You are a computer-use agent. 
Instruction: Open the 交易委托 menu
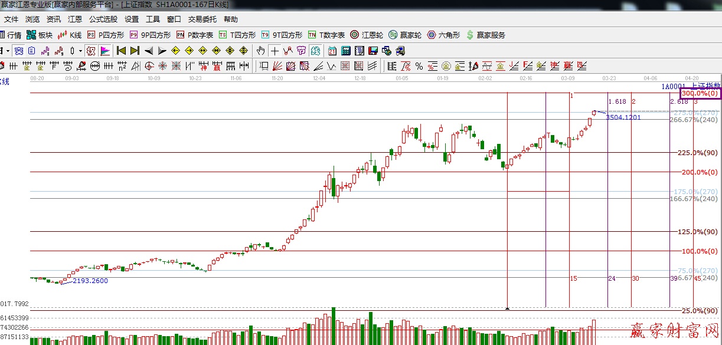point(202,19)
